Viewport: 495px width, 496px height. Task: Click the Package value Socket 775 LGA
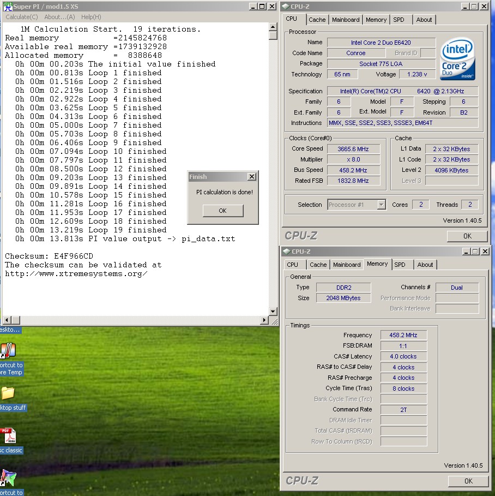[x=381, y=64]
